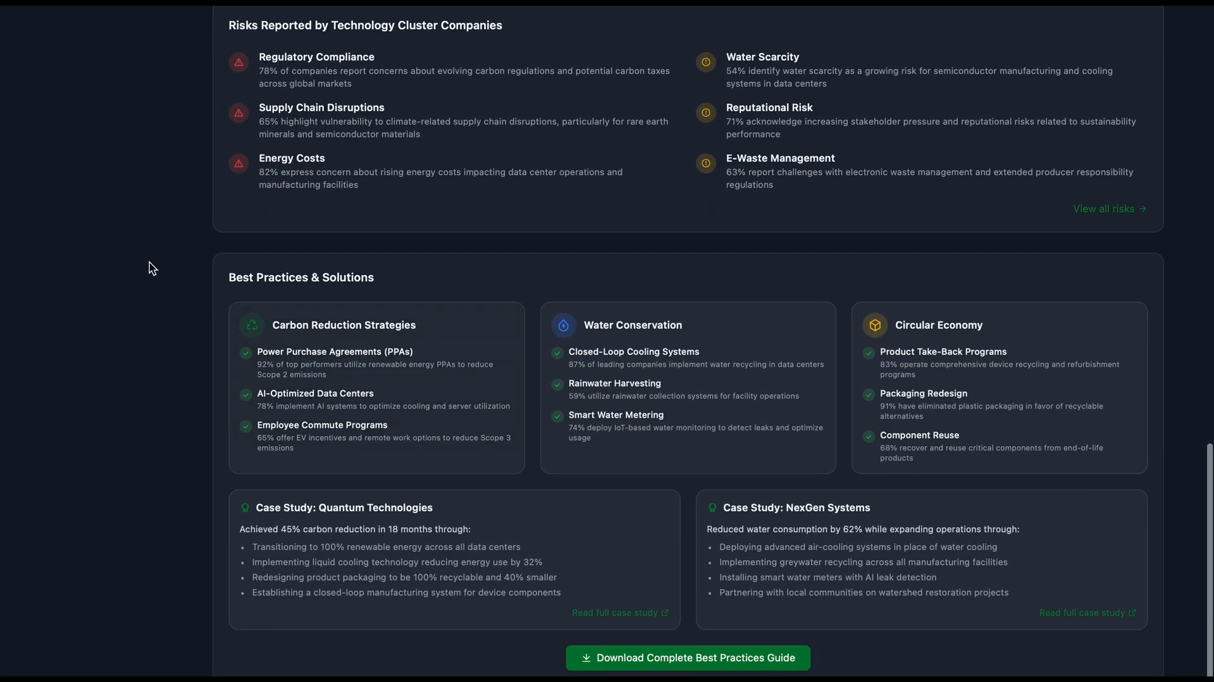Click the checkmark beside Component Reuse
This screenshot has width=1214, height=682.
click(869, 436)
